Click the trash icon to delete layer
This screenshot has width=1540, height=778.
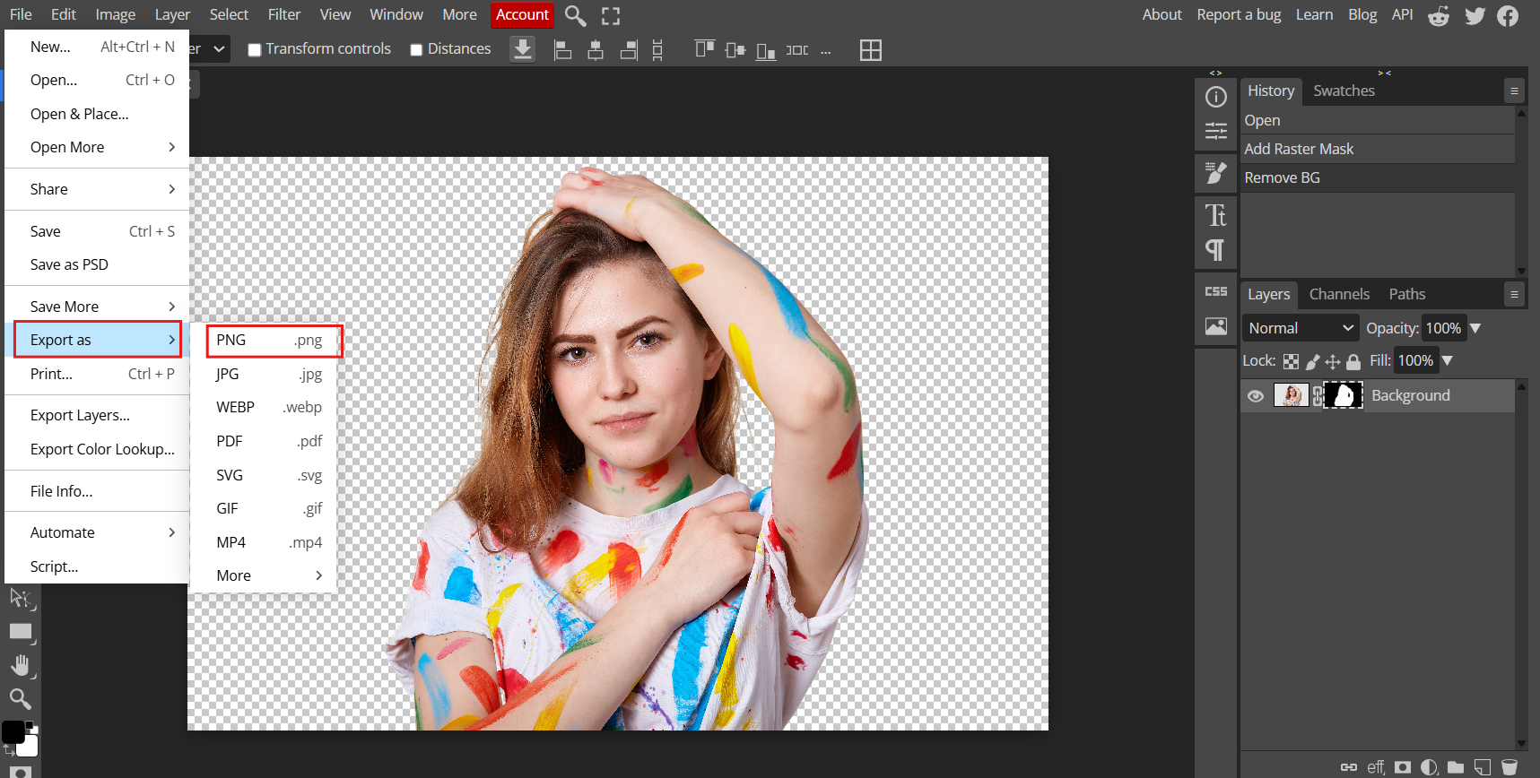(x=1510, y=767)
